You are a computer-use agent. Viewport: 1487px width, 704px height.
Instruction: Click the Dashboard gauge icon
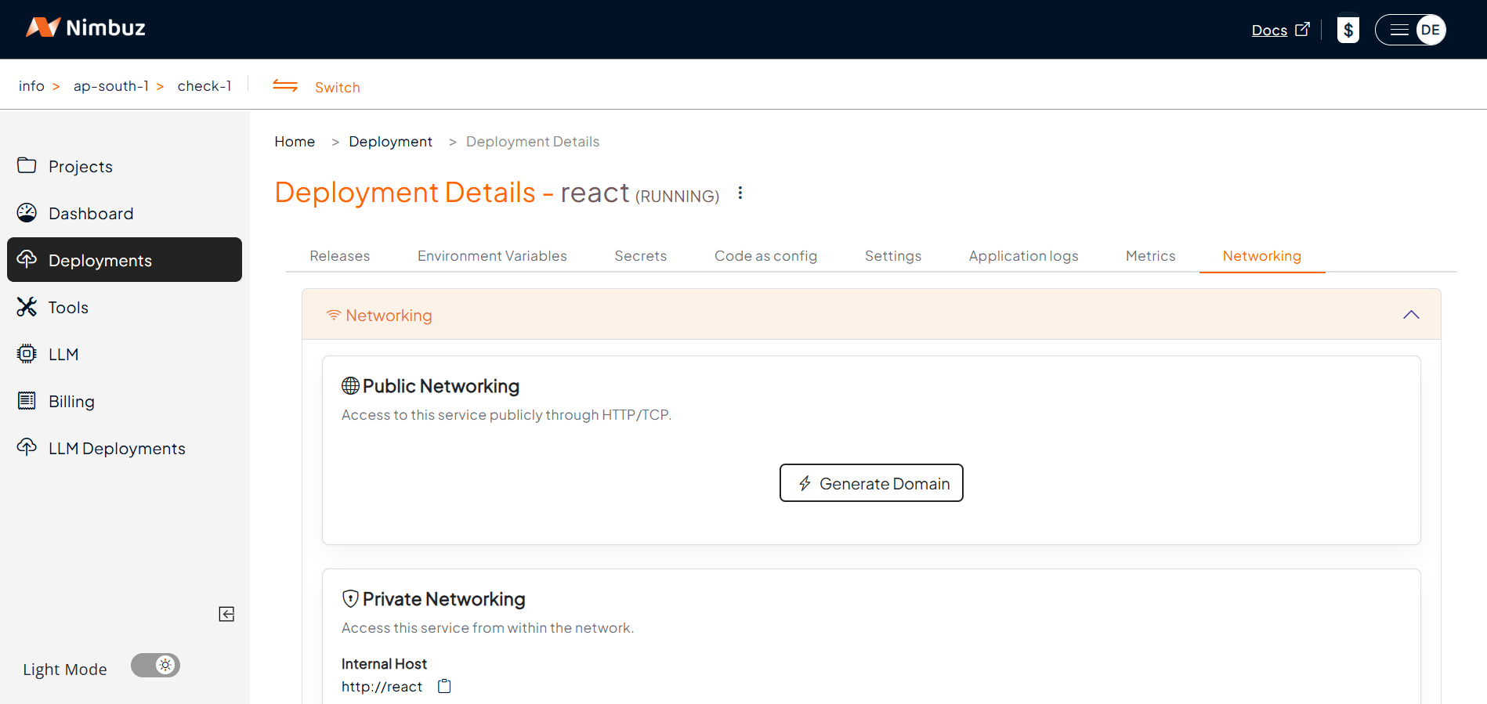[x=27, y=213]
